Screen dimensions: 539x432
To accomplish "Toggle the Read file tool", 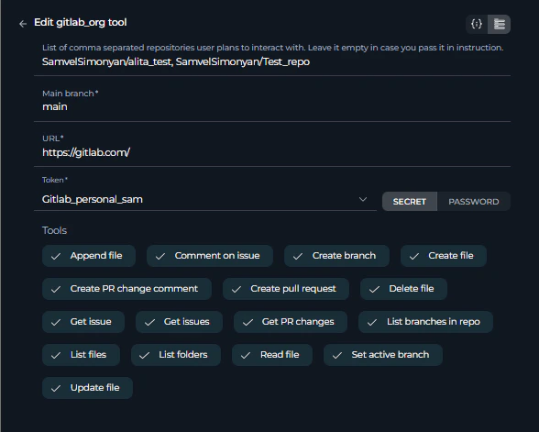I will (272, 355).
